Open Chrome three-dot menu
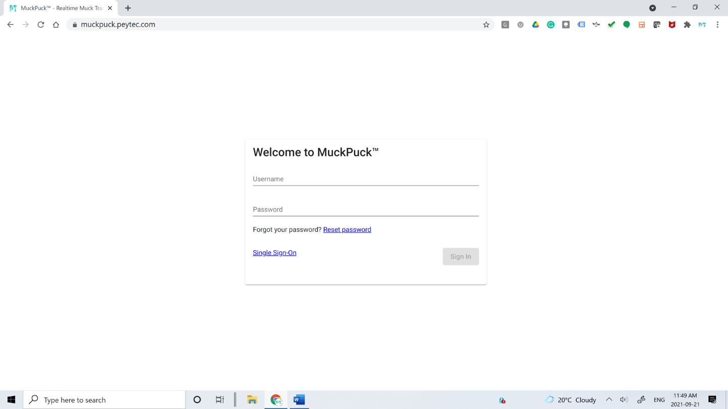 (x=717, y=25)
